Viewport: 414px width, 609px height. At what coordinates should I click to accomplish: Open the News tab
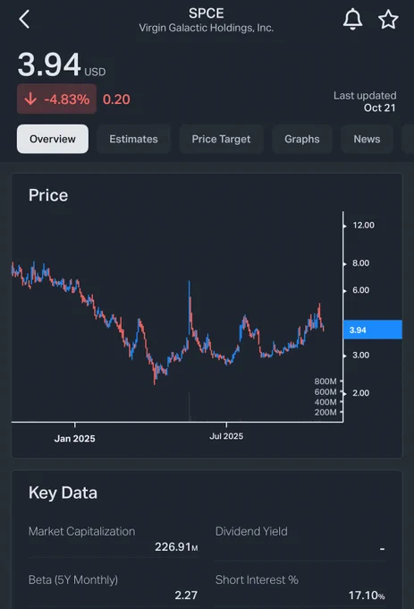tap(367, 139)
